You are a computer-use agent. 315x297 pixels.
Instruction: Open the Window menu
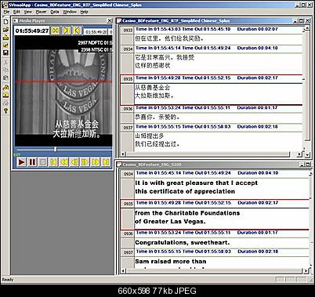click(x=70, y=12)
